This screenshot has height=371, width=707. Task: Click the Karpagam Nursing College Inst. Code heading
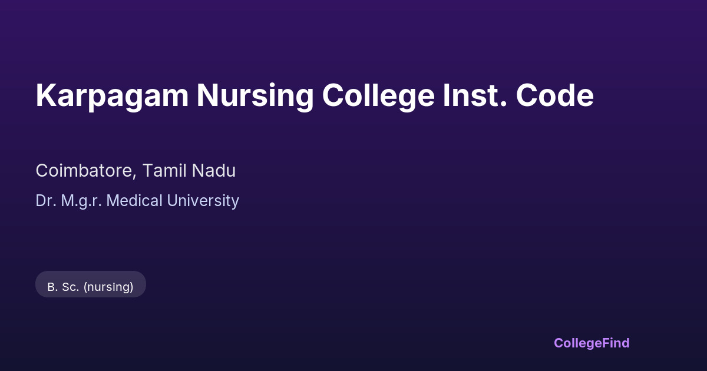(314, 95)
